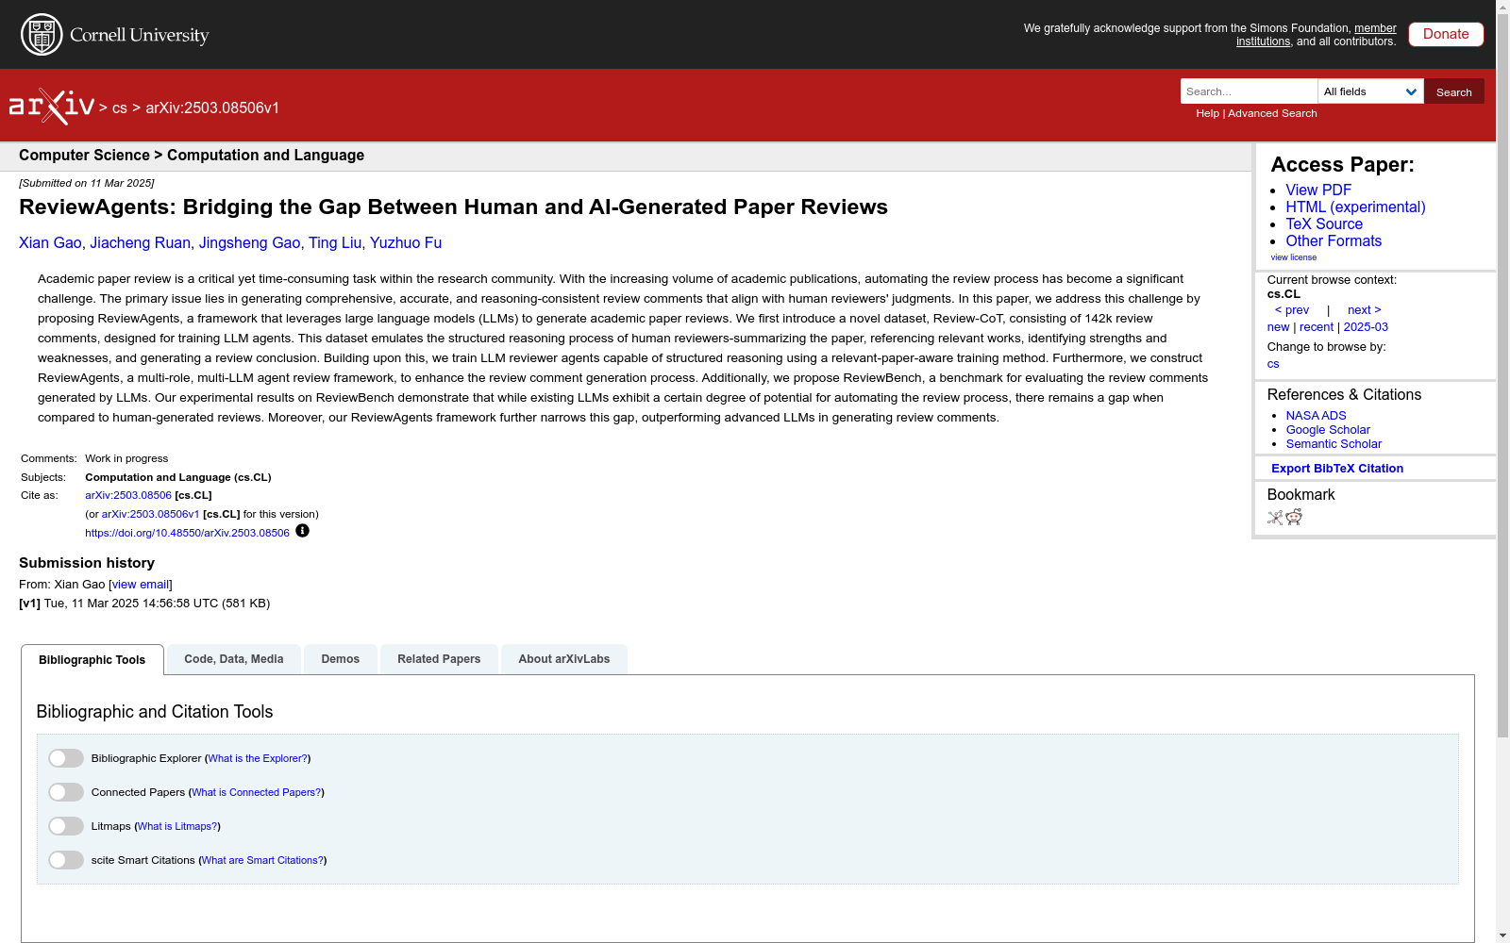Go to previous paper with prev link
Viewport: 1510px width, 943px height.
pyautogui.click(x=1292, y=310)
